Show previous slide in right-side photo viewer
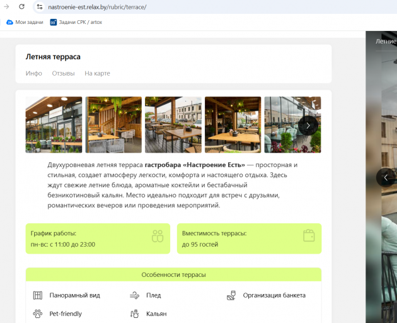The width and height of the screenshot is (397, 323). (386, 177)
